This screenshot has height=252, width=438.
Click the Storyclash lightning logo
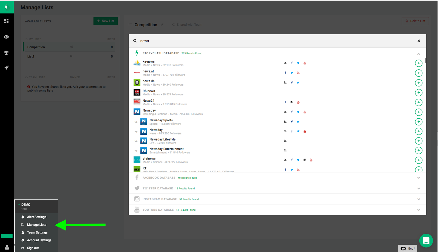coord(7,7)
